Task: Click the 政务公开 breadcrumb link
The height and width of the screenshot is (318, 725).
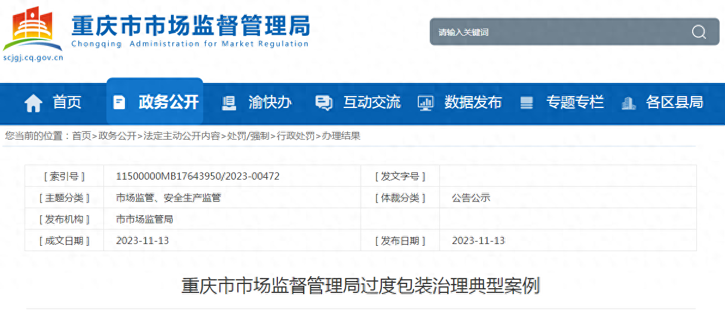Action: click(x=117, y=136)
